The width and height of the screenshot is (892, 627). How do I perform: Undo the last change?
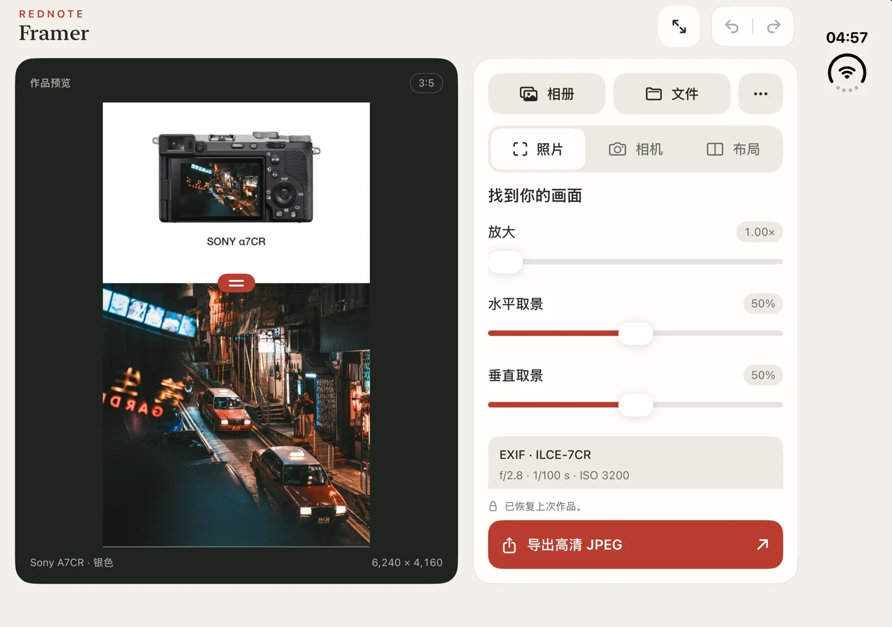pyautogui.click(x=732, y=26)
